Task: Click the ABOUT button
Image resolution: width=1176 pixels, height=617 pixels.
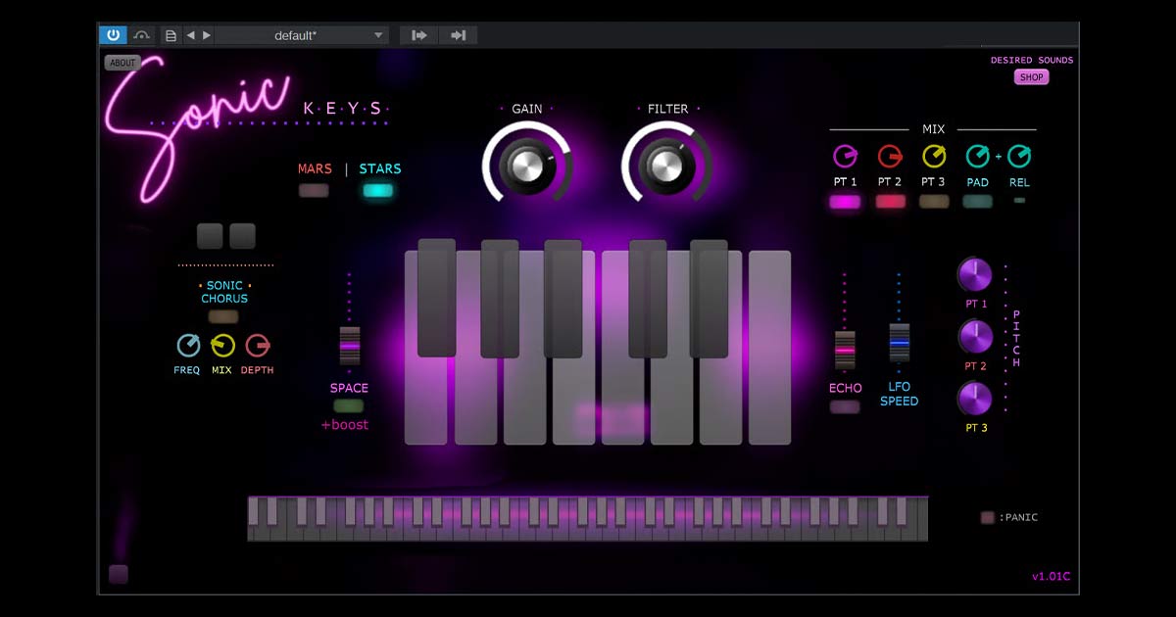Action: [x=122, y=62]
